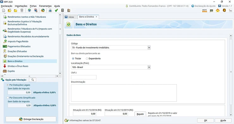The image size is (234, 124).
Task: Select the Titular radio button
Action: (x=73, y=59)
